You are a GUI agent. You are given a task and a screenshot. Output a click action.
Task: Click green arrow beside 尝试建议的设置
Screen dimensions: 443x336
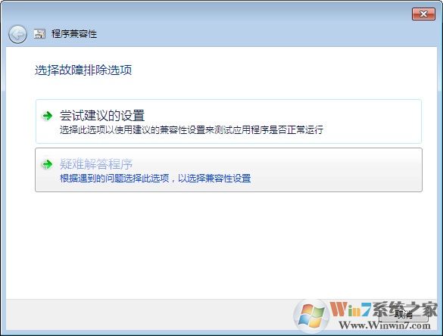(47, 116)
